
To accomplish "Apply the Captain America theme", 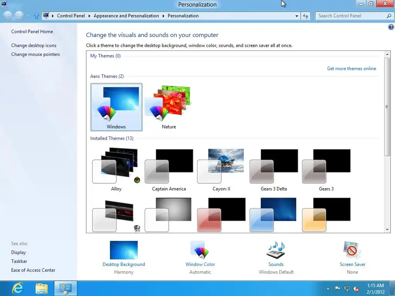I will [169, 170].
